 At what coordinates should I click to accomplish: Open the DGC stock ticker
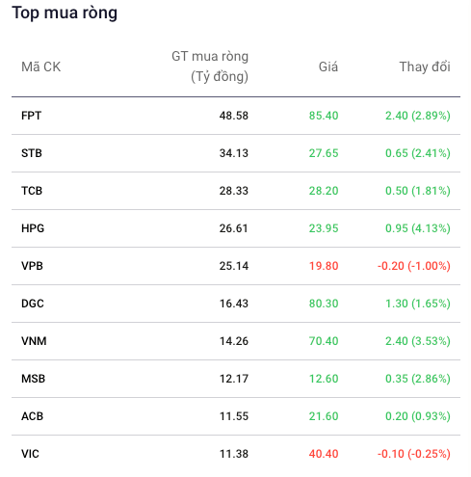coord(33,304)
